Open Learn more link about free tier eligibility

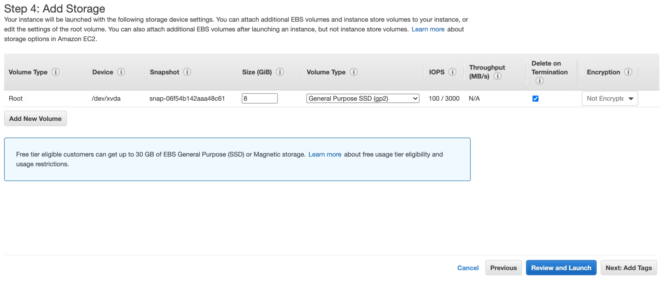coord(325,154)
